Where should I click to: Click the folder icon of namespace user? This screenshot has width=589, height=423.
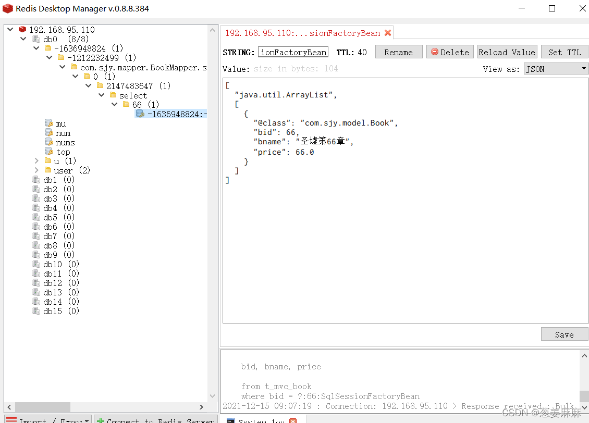(x=48, y=170)
